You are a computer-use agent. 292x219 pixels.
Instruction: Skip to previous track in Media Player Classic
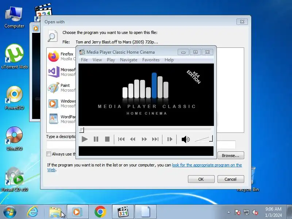click(x=121, y=139)
